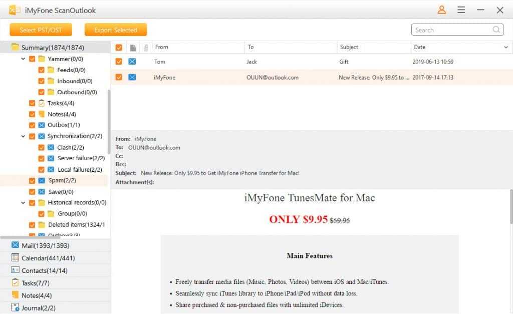This screenshot has width=513, height=314.
Task: Click the Contacts card icon
Action: pos(15,270)
